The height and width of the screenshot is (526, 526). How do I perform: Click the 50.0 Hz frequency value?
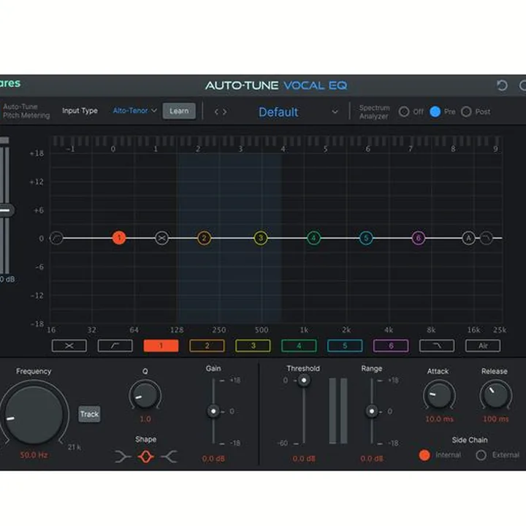click(34, 455)
